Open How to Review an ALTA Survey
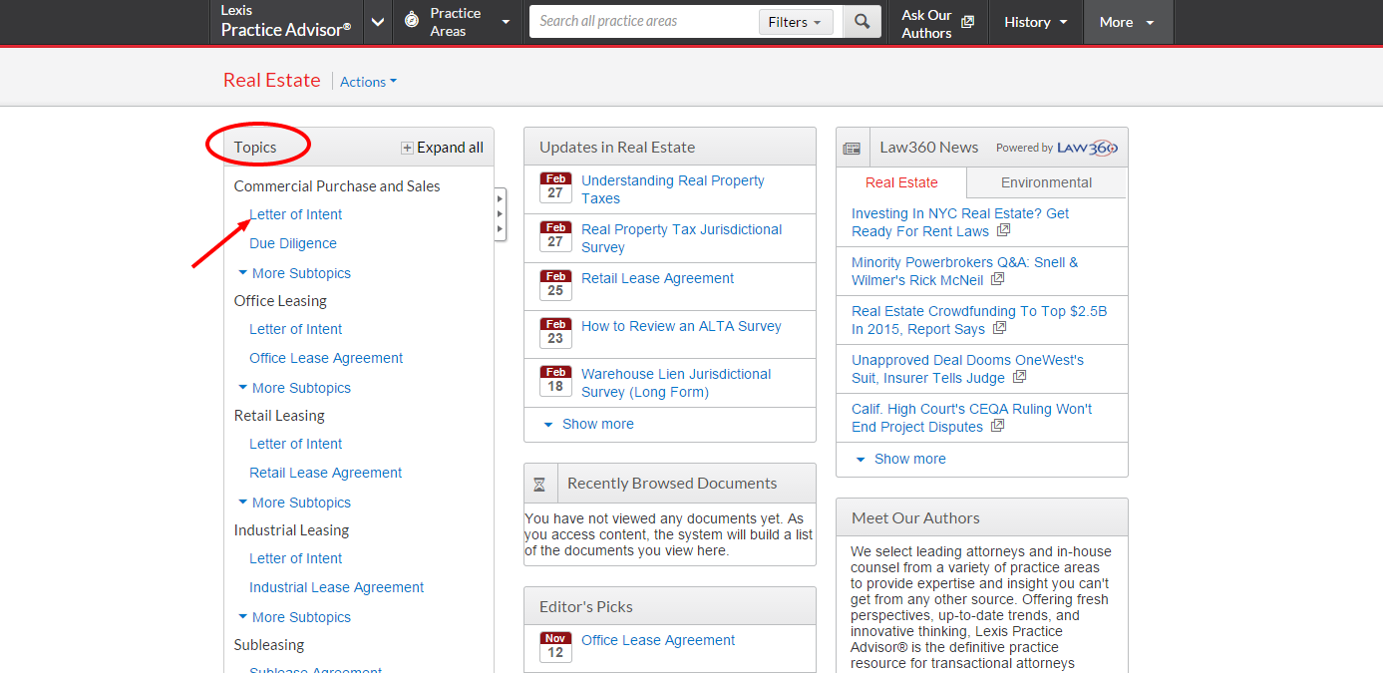 (x=682, y=326)
